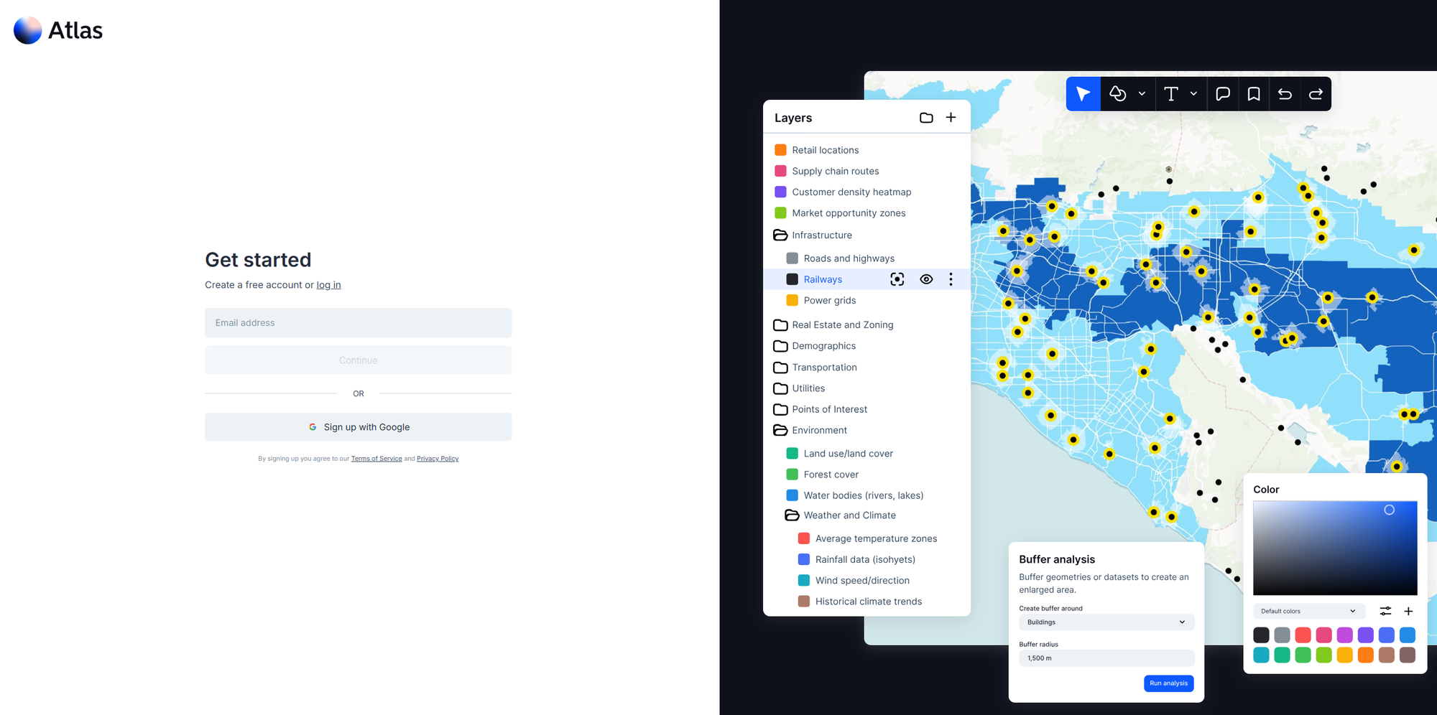The width and height of the screenshot is (1437, 715).
Task: Click the Continue button
Action: (x=358, y=360)
